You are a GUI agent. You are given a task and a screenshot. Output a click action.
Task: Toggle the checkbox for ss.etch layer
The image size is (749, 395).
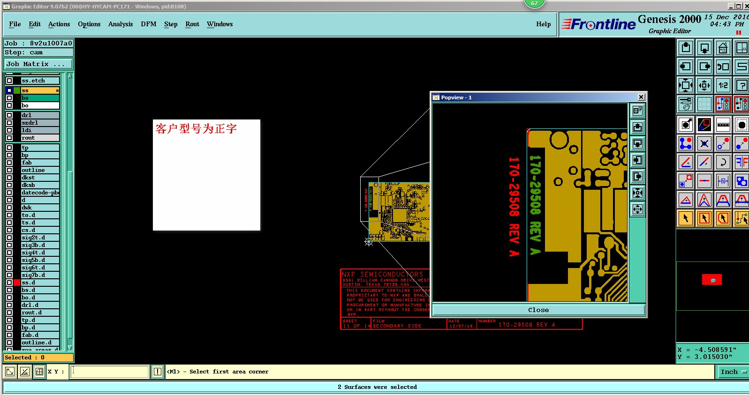click(9, 81)
